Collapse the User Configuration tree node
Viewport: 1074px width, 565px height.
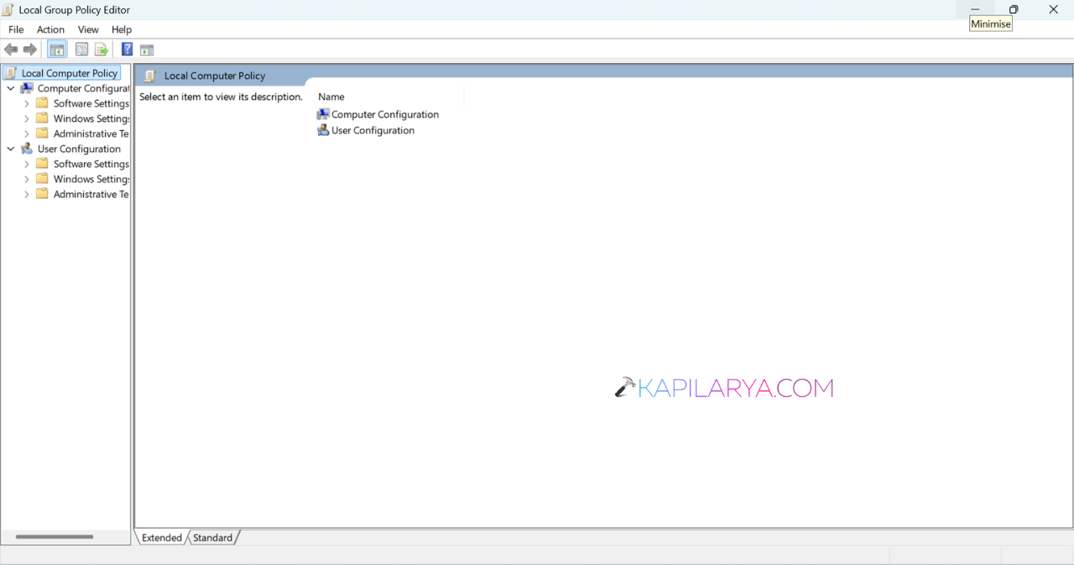pos(11,149)
